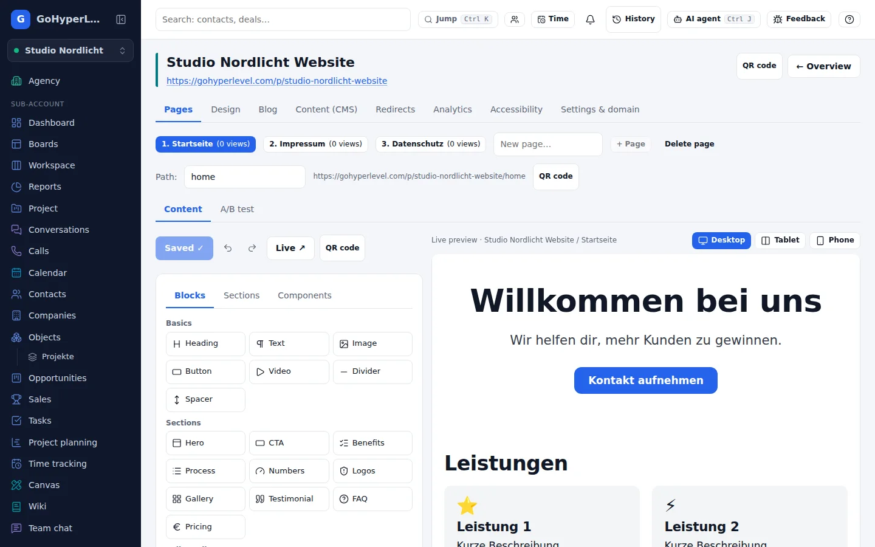Add a Heading block

(x=205, y=344)
